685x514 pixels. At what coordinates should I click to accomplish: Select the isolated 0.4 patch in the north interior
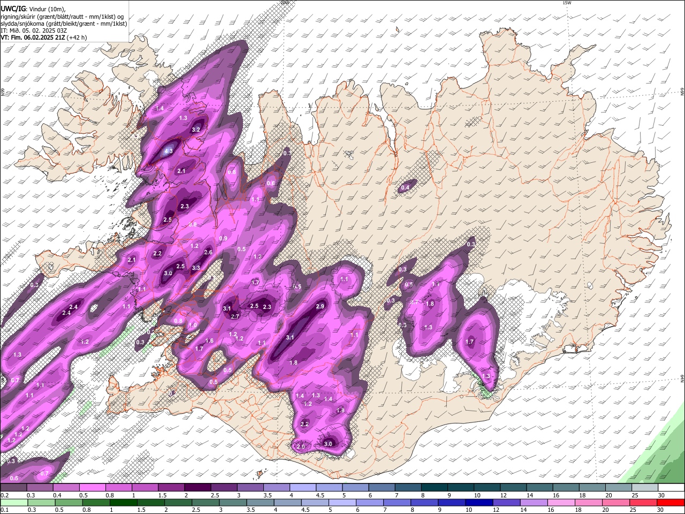coord(405,187)
